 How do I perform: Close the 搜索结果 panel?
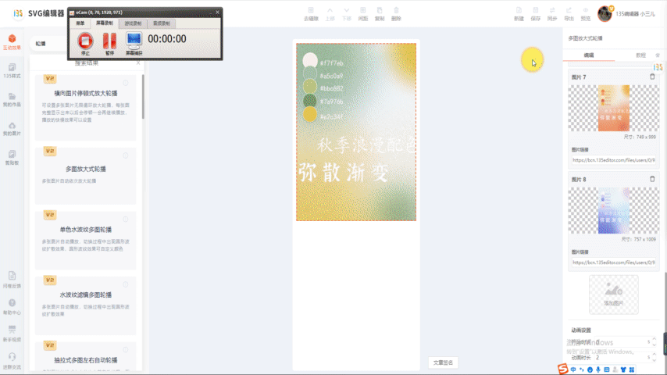tap(138, 63)
